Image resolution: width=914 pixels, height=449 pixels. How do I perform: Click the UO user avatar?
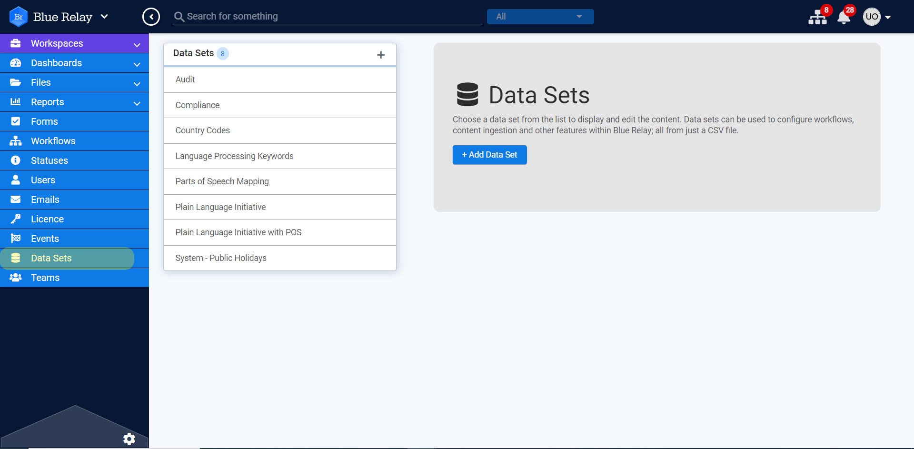[x=872, y=17]
